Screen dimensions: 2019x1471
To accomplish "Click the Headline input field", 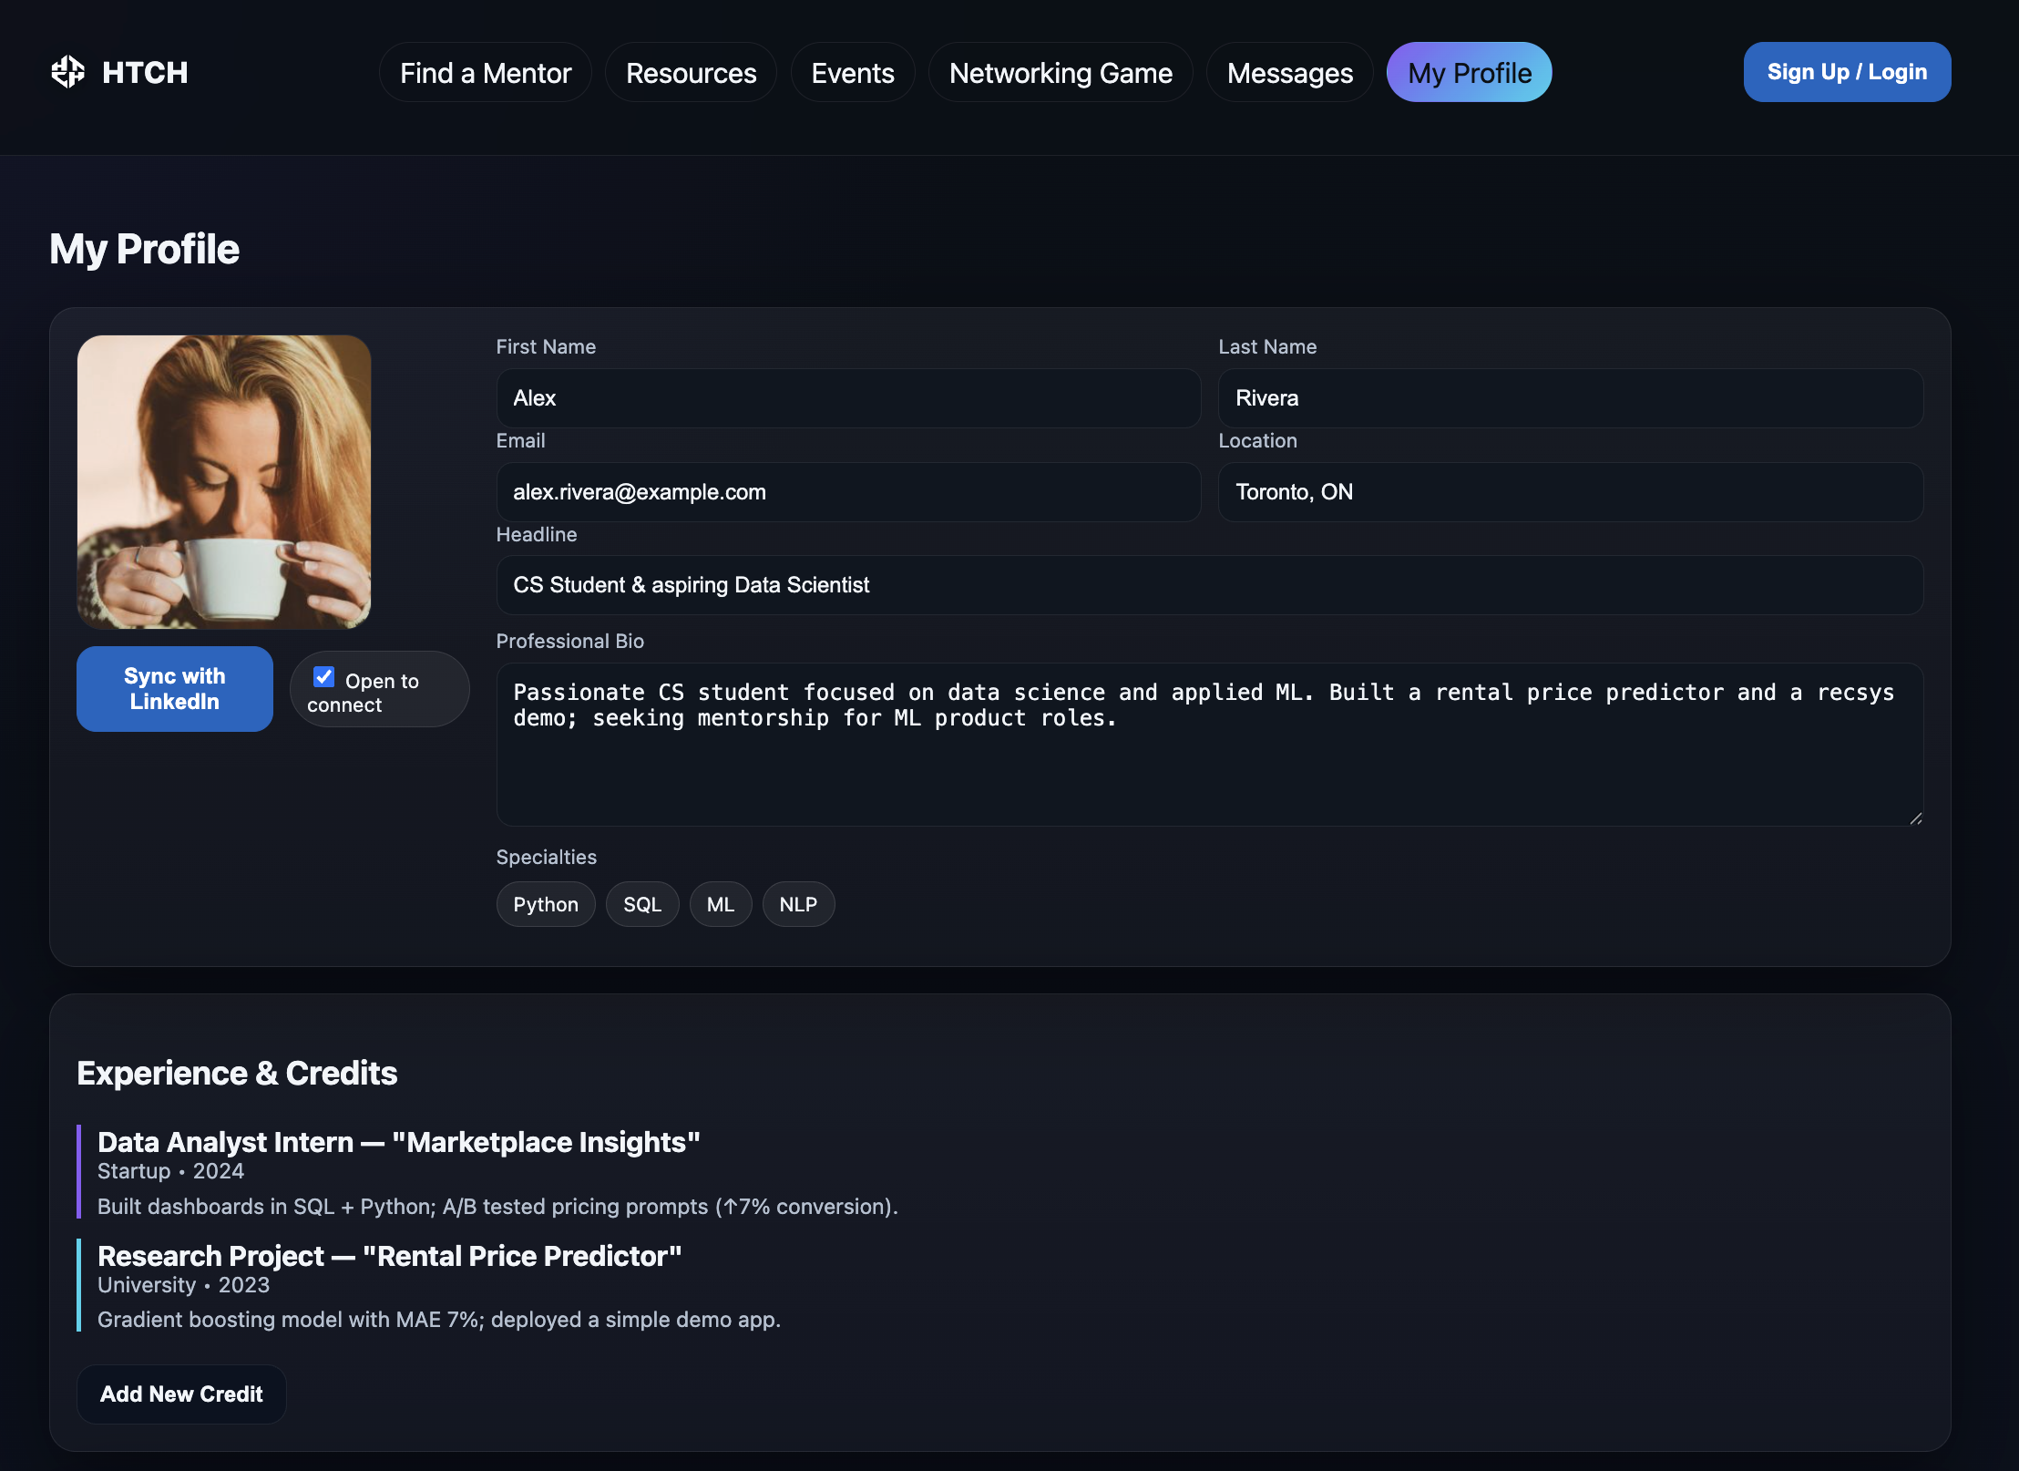I will [1209, 585].
